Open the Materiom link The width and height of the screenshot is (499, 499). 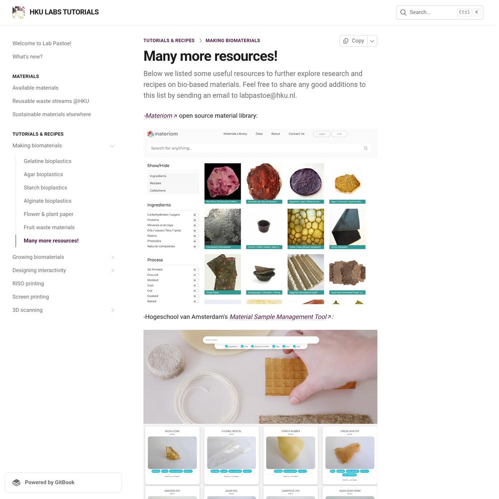click(x=159, y=116)
